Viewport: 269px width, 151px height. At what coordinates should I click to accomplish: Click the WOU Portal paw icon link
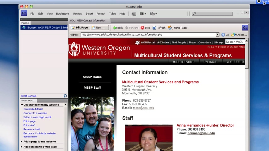tap(137, 42)
